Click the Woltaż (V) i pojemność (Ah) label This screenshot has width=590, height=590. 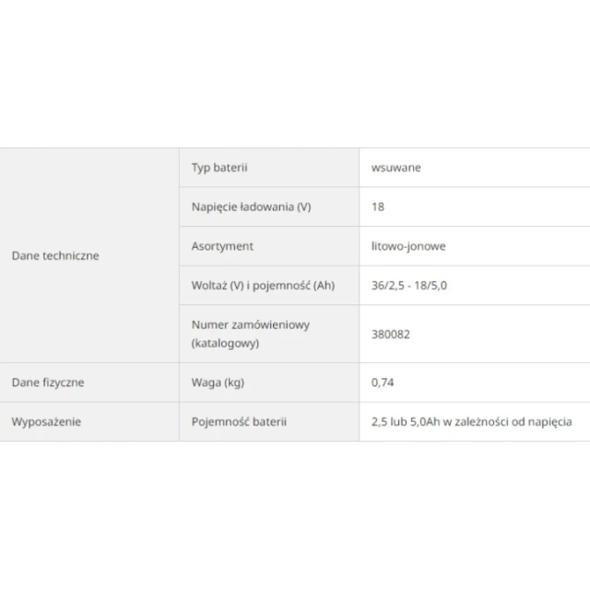pos(263,286)
